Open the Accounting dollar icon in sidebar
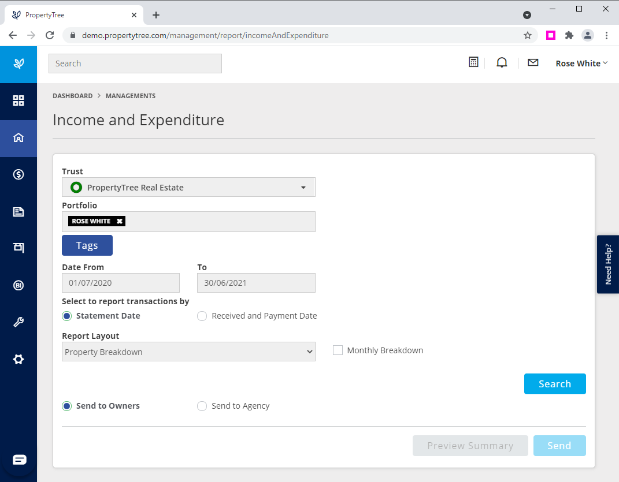 coord(18,174)
